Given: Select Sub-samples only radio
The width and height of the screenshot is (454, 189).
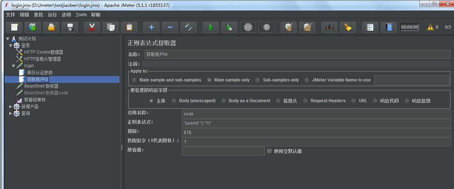Looking at the screenshot, I should click(x=257, y=80).
